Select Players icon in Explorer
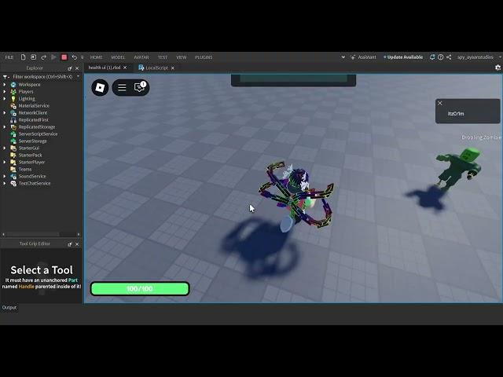This screenshot has width=503, height=377. pyautogui.click(x=13, y=92)
